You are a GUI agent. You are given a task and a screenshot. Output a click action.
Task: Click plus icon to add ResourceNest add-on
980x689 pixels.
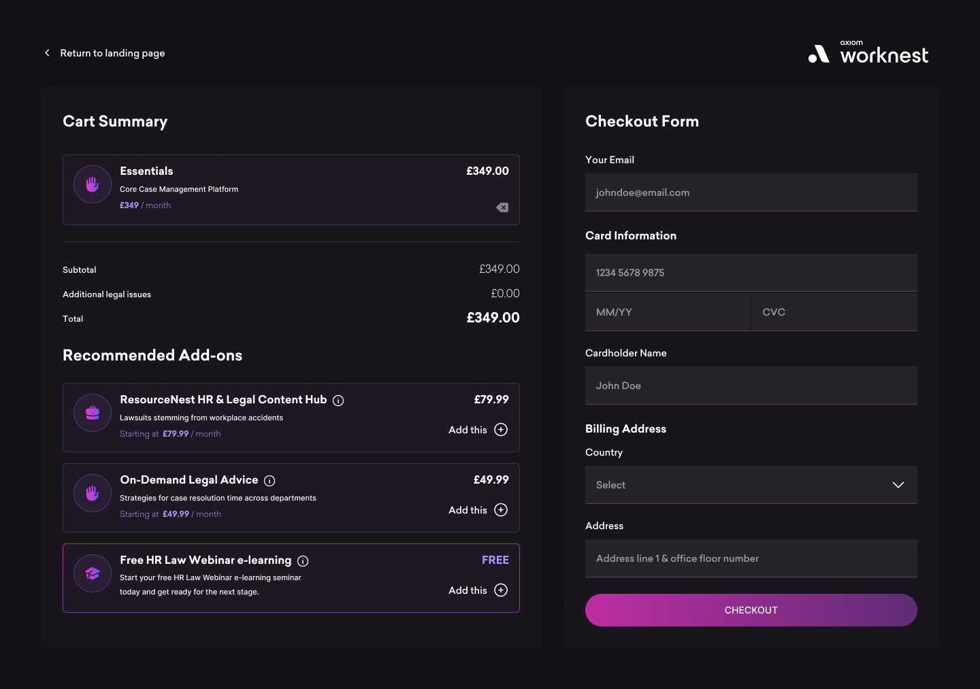501,430
